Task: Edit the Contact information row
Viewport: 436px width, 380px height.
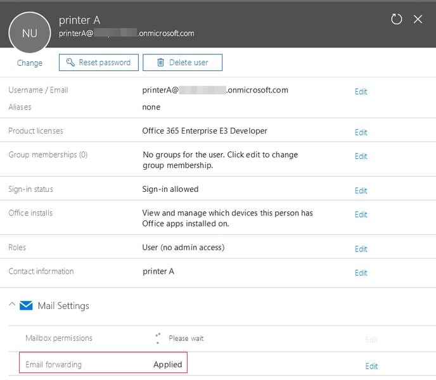Action: click(x=361, y=273)
